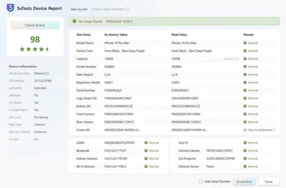This screenshot has height=188, width=286.
Task: Select the Bluetooth address ending 75:E7
Action: [115, 151]
